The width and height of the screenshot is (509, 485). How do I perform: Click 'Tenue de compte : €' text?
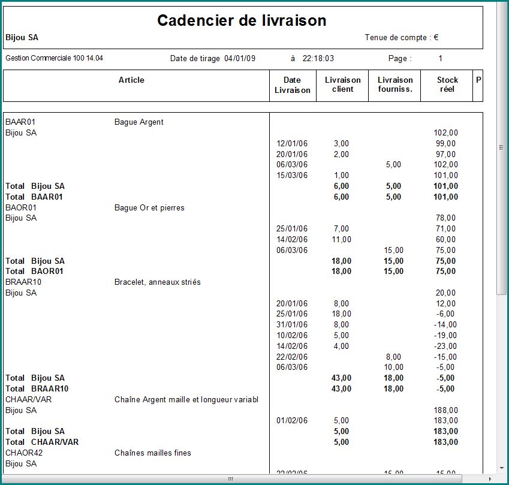402,38
